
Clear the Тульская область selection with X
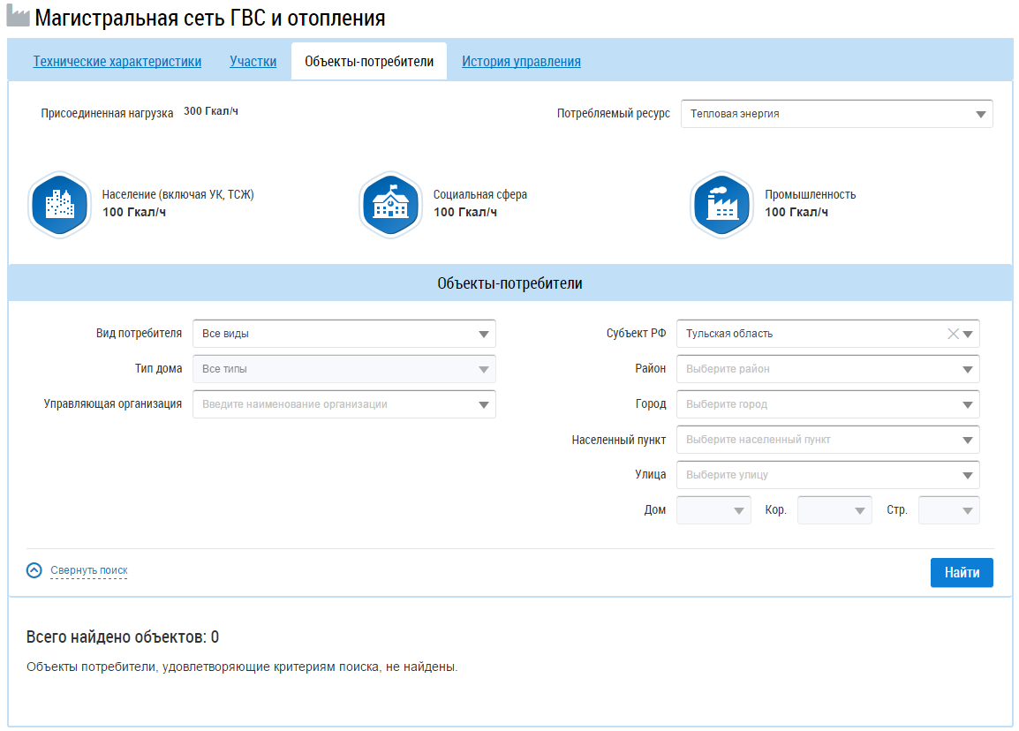point(953,334)
